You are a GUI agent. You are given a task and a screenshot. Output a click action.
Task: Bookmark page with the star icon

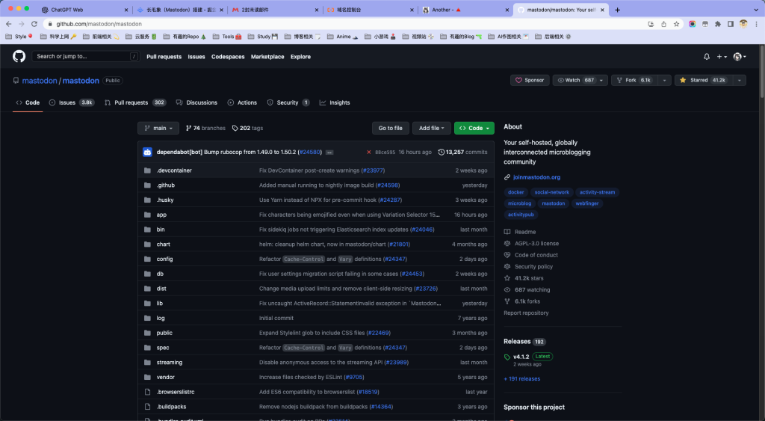point(675,24)
